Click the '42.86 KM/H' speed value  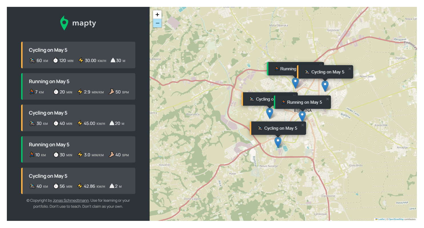[x=95, y=186]
